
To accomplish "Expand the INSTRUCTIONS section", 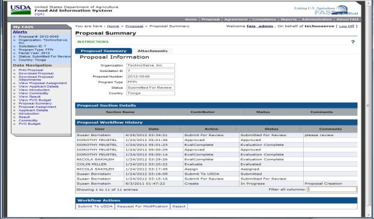I will [x=93, y=42].
